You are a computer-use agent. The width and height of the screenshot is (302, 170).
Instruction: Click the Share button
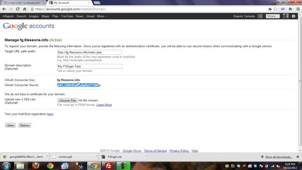click(x=273, y=16)
